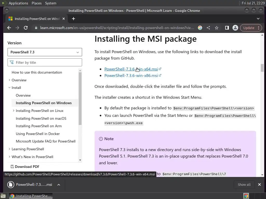Open the tab search dropdown arrow
The width and height of the screenshot is (266, 199).
coord(258,19)
